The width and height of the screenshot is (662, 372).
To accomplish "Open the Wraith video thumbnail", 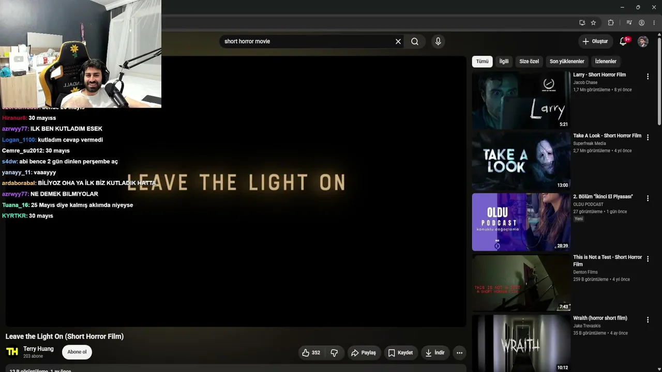I will point(521,344).
